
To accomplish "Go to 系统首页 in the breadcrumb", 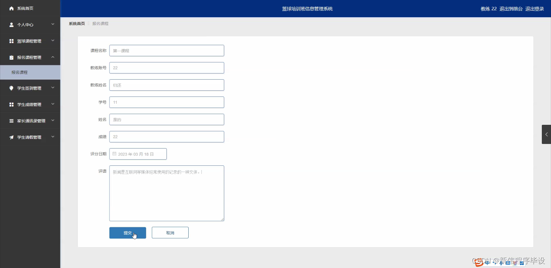I will [77, 24].
